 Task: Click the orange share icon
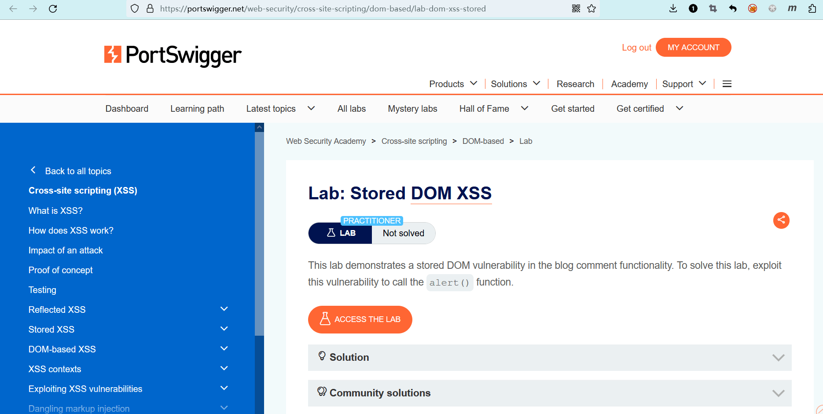coord(781,220)
